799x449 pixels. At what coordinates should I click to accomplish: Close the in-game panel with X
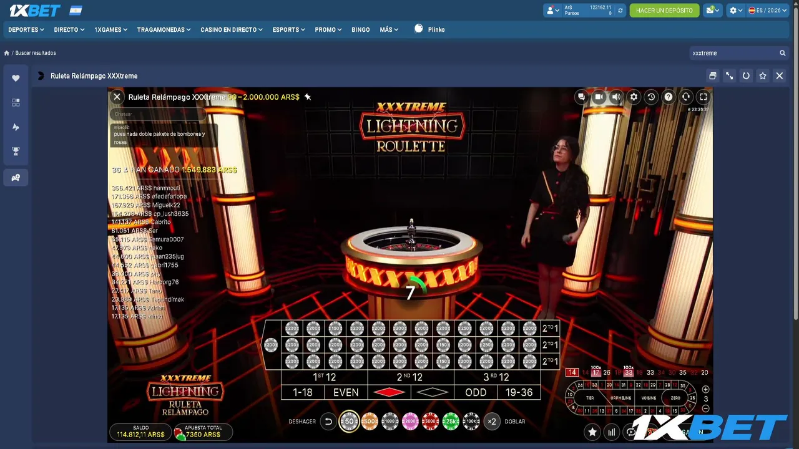click(x=117, y=97)
